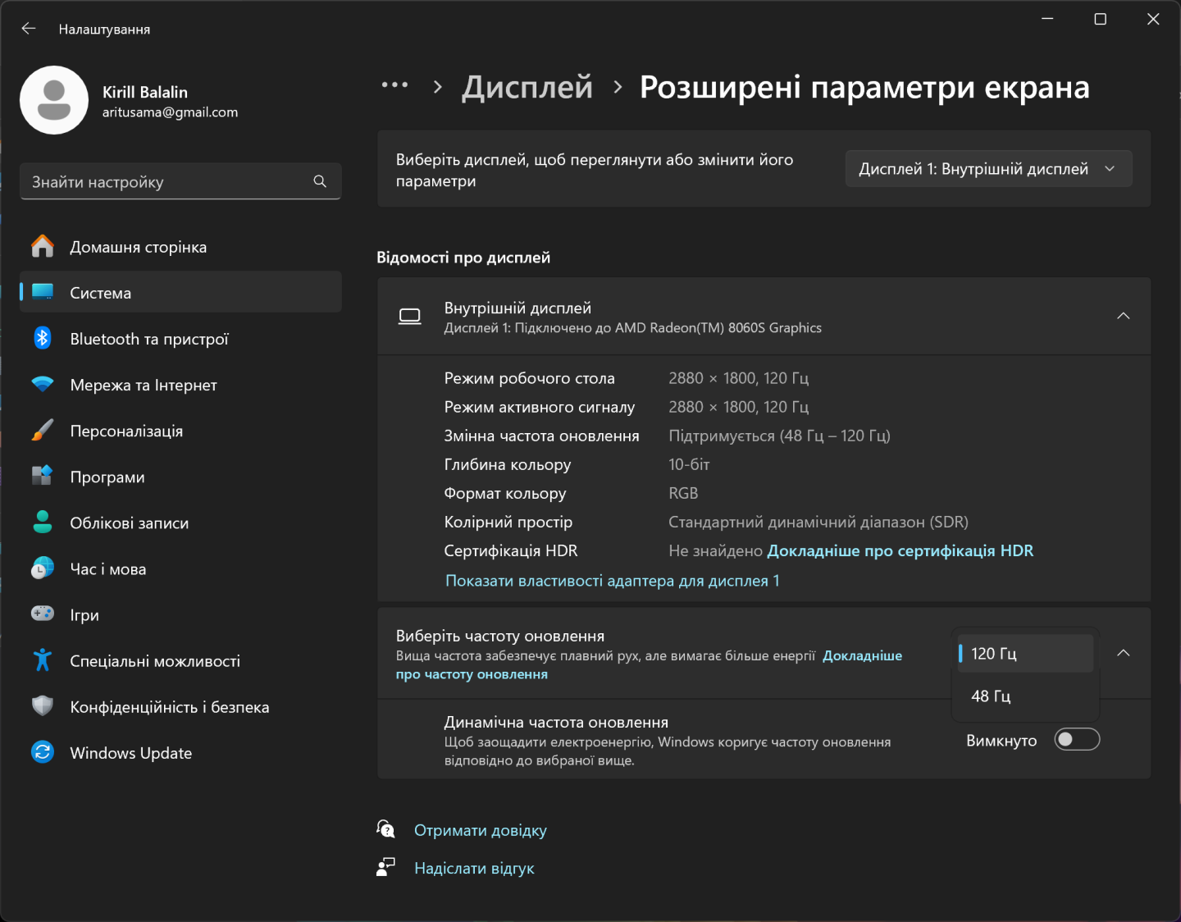Click the Windows Update sync icon
Screen dimensions: 1181x922
(x=43, y=752)
